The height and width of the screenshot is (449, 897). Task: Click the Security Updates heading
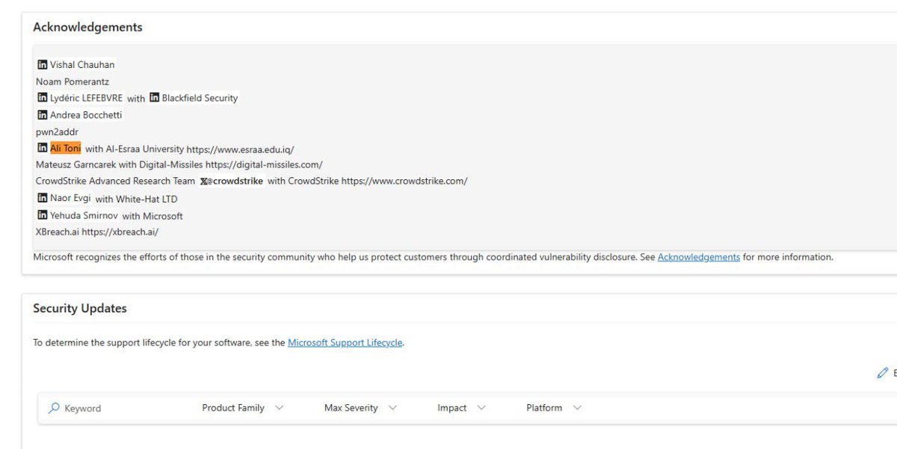[80, 308]
